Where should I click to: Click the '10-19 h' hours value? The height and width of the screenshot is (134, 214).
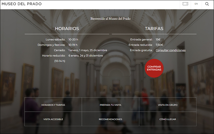(x=73, y=45)
